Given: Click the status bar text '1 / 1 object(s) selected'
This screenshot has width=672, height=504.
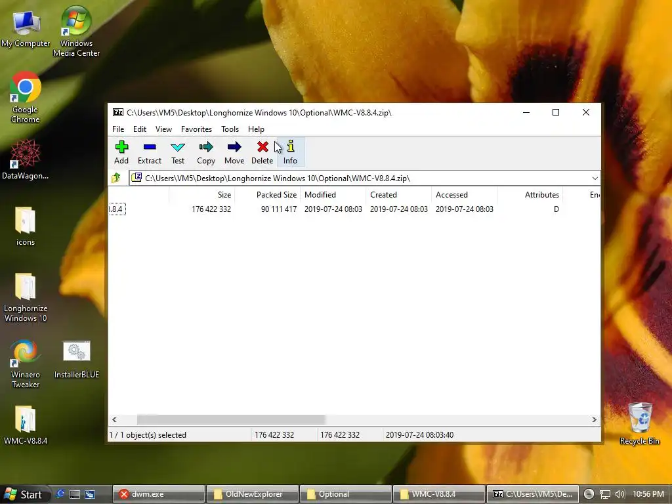Looking at the screenshot, I should click(x=148, y=435).
